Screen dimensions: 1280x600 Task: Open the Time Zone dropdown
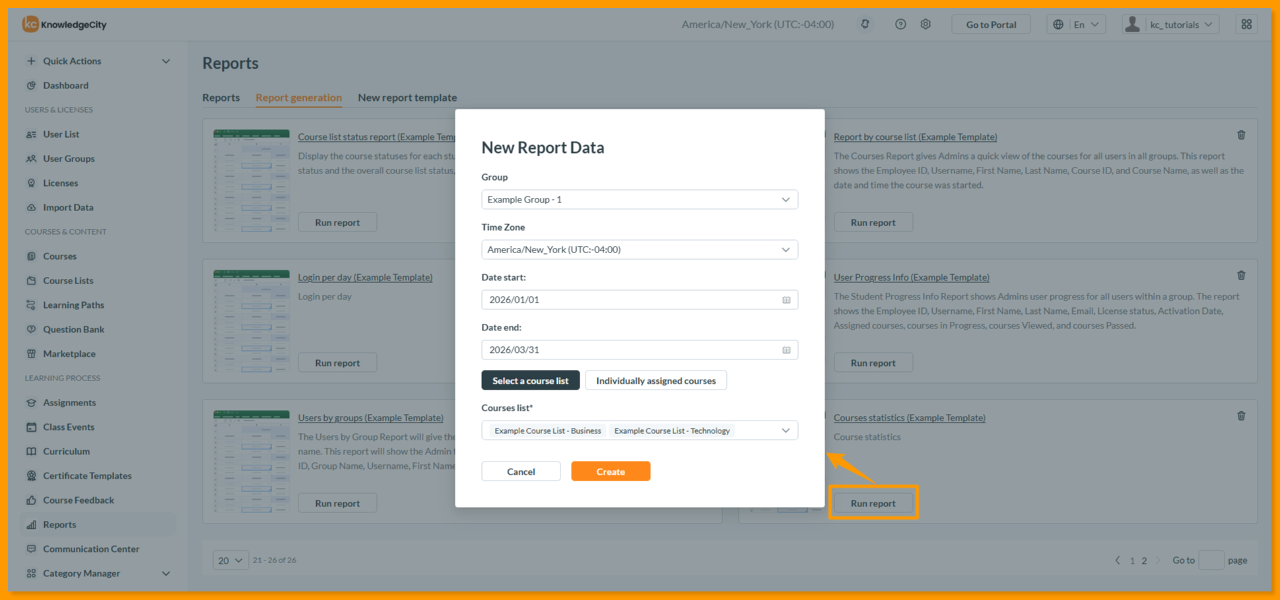(x=639, y=250)
